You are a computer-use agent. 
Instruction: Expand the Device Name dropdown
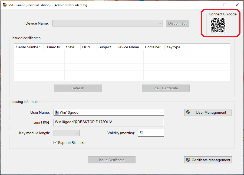tap(160, 23)
